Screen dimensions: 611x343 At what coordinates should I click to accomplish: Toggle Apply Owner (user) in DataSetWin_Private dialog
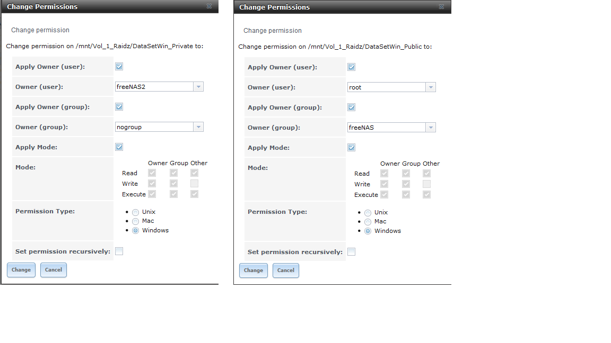pyautogui.click(x=119, y=67)
